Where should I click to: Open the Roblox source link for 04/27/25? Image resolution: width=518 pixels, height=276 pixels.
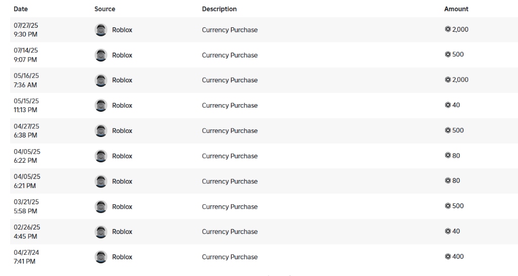tap(122, 131)
